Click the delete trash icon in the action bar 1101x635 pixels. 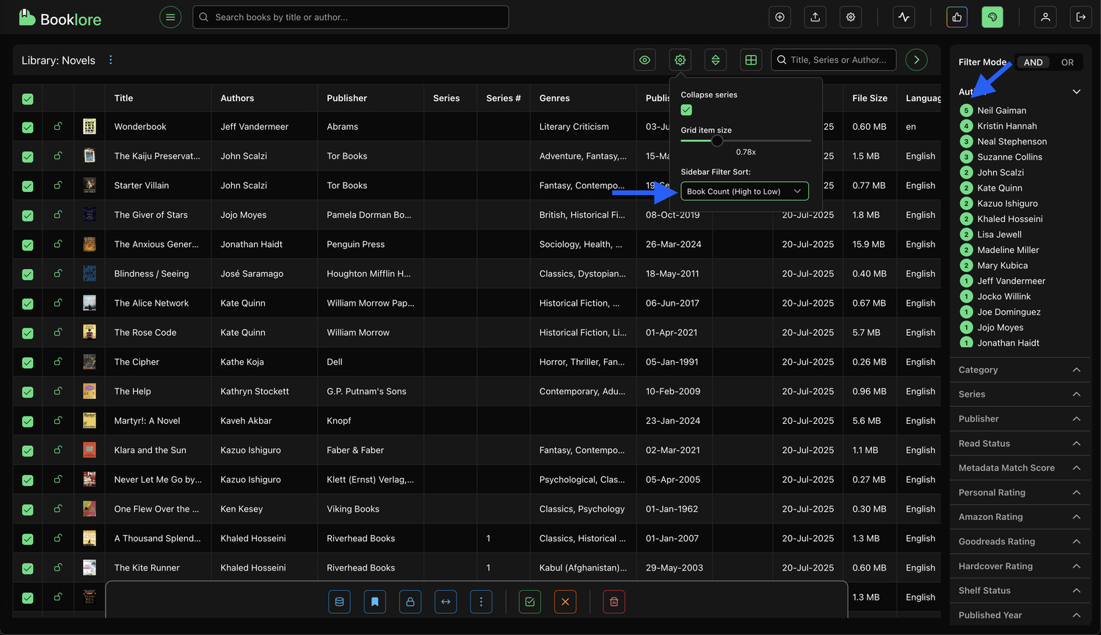click(x=614, y=601)
